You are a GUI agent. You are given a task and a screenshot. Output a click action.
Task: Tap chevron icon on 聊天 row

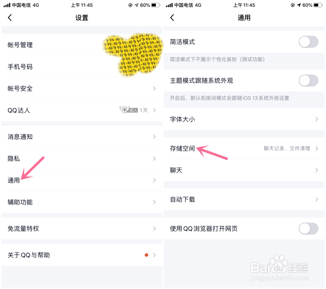pyautogui.click(x=317, y=170)
